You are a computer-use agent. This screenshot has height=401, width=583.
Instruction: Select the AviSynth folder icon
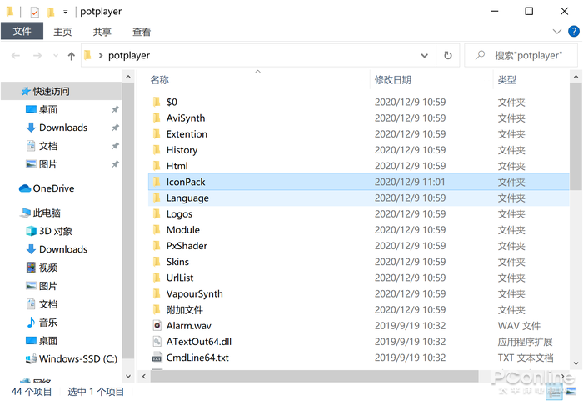point(157,118)
